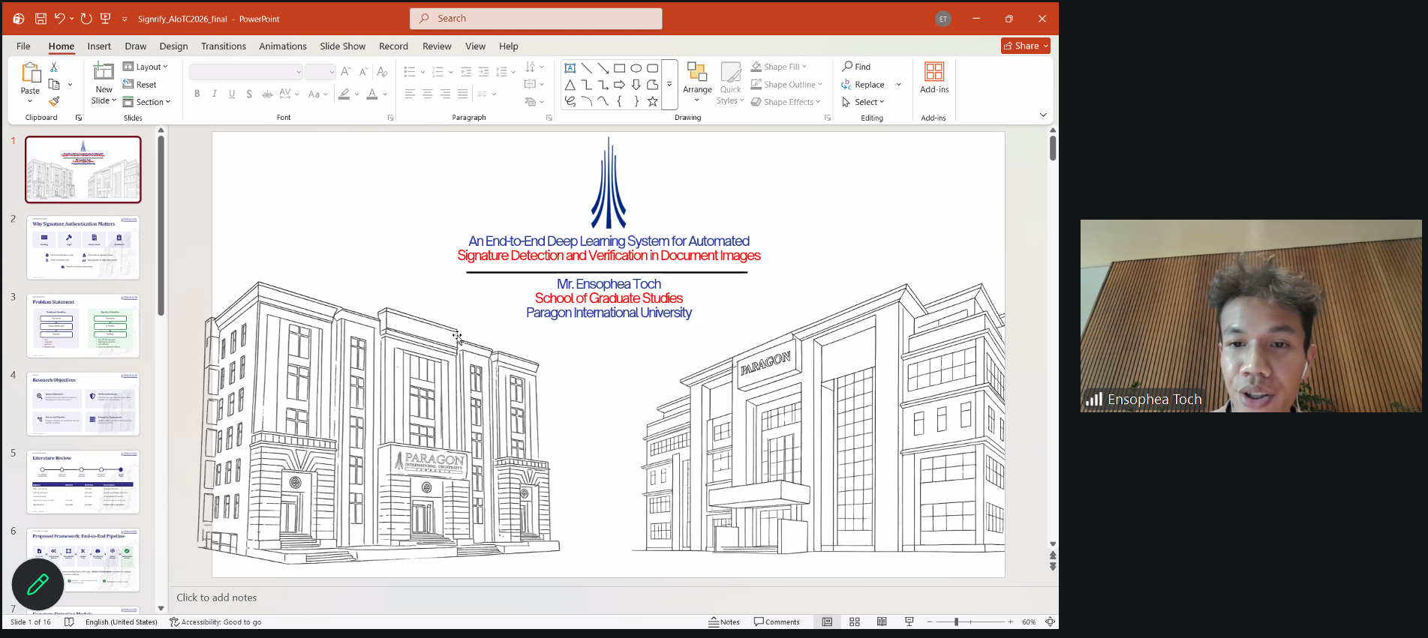
Task: Select the Isosceles Triangle shape
Action: click(x=570, y=85)
